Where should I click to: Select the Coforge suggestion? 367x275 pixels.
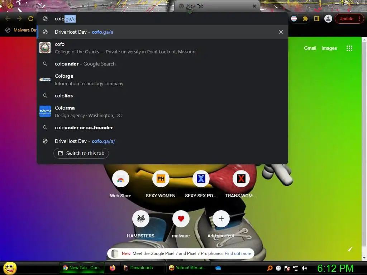click(x=162, y=80)
